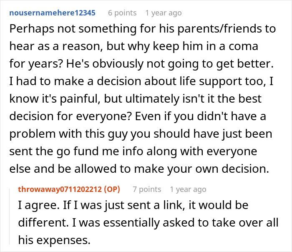Open OP reply's 1 year ago timestamp
The height and width of the screenshot is (252, 292).
click(x=188, y=189)
